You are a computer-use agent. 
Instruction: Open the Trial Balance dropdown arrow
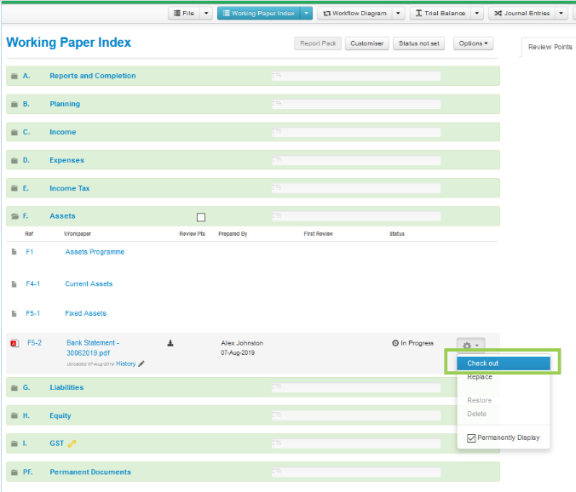[477, 14]
